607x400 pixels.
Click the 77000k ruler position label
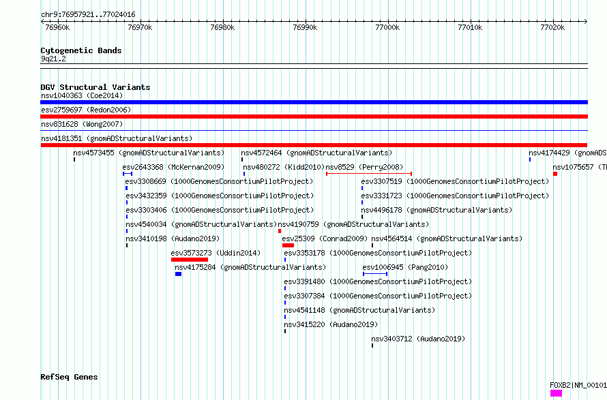pos(387,27)
